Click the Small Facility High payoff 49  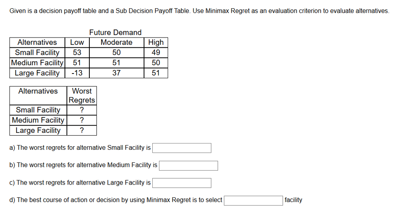pyautogui.click(x=156, y=53)
